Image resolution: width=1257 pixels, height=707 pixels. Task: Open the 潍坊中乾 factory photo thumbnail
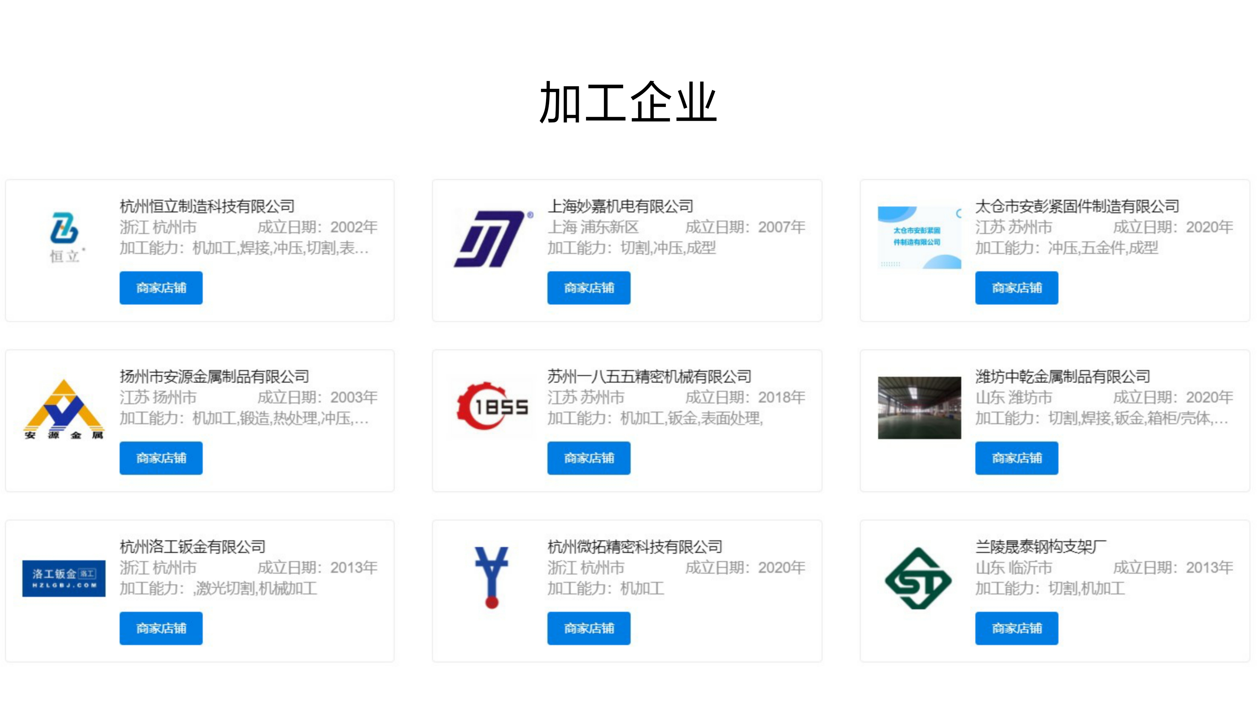tap(919, 408)
